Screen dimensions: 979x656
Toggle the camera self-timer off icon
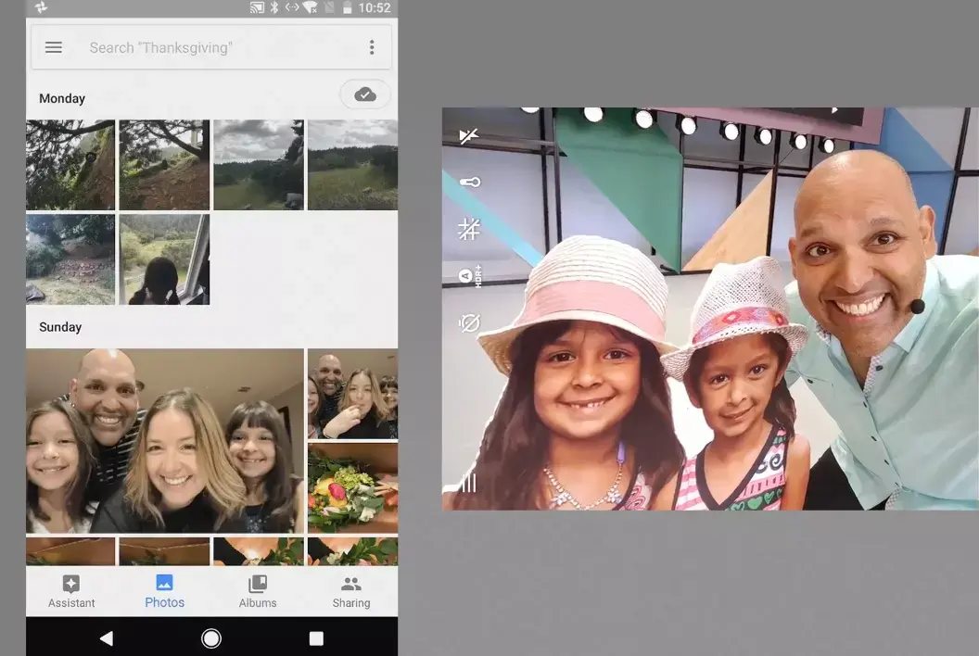click(x=469, y=322)
